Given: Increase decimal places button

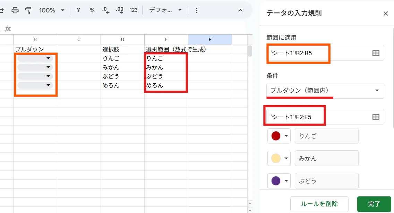Looking at the screenshot, I should click(x=120, y=10).
